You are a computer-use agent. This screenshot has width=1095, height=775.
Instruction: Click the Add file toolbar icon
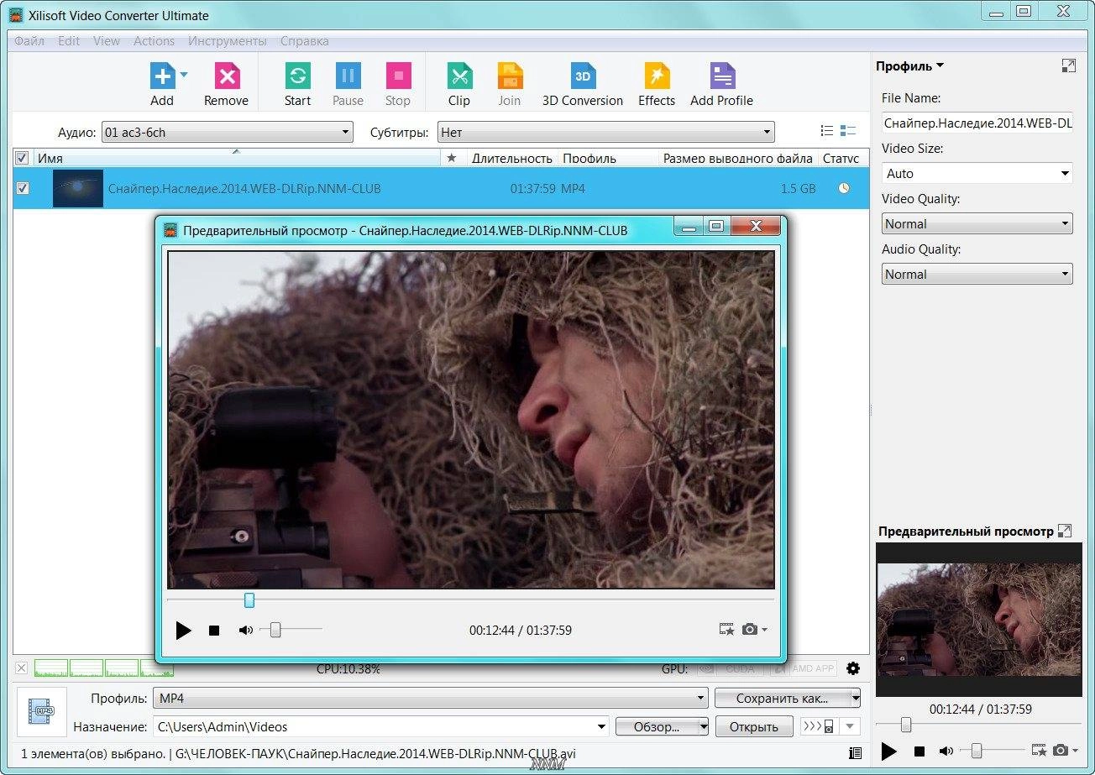tap(162, 76)
